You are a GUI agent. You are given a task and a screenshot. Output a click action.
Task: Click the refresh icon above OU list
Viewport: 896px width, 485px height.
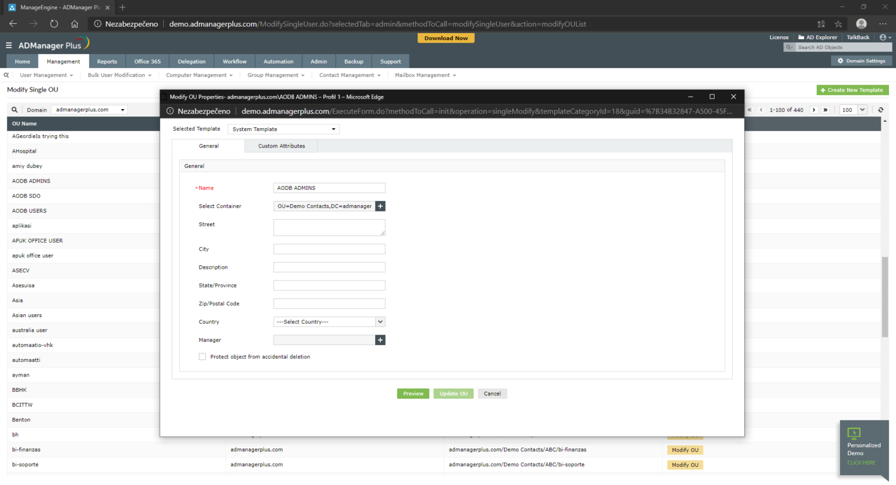tap(881, 110)
